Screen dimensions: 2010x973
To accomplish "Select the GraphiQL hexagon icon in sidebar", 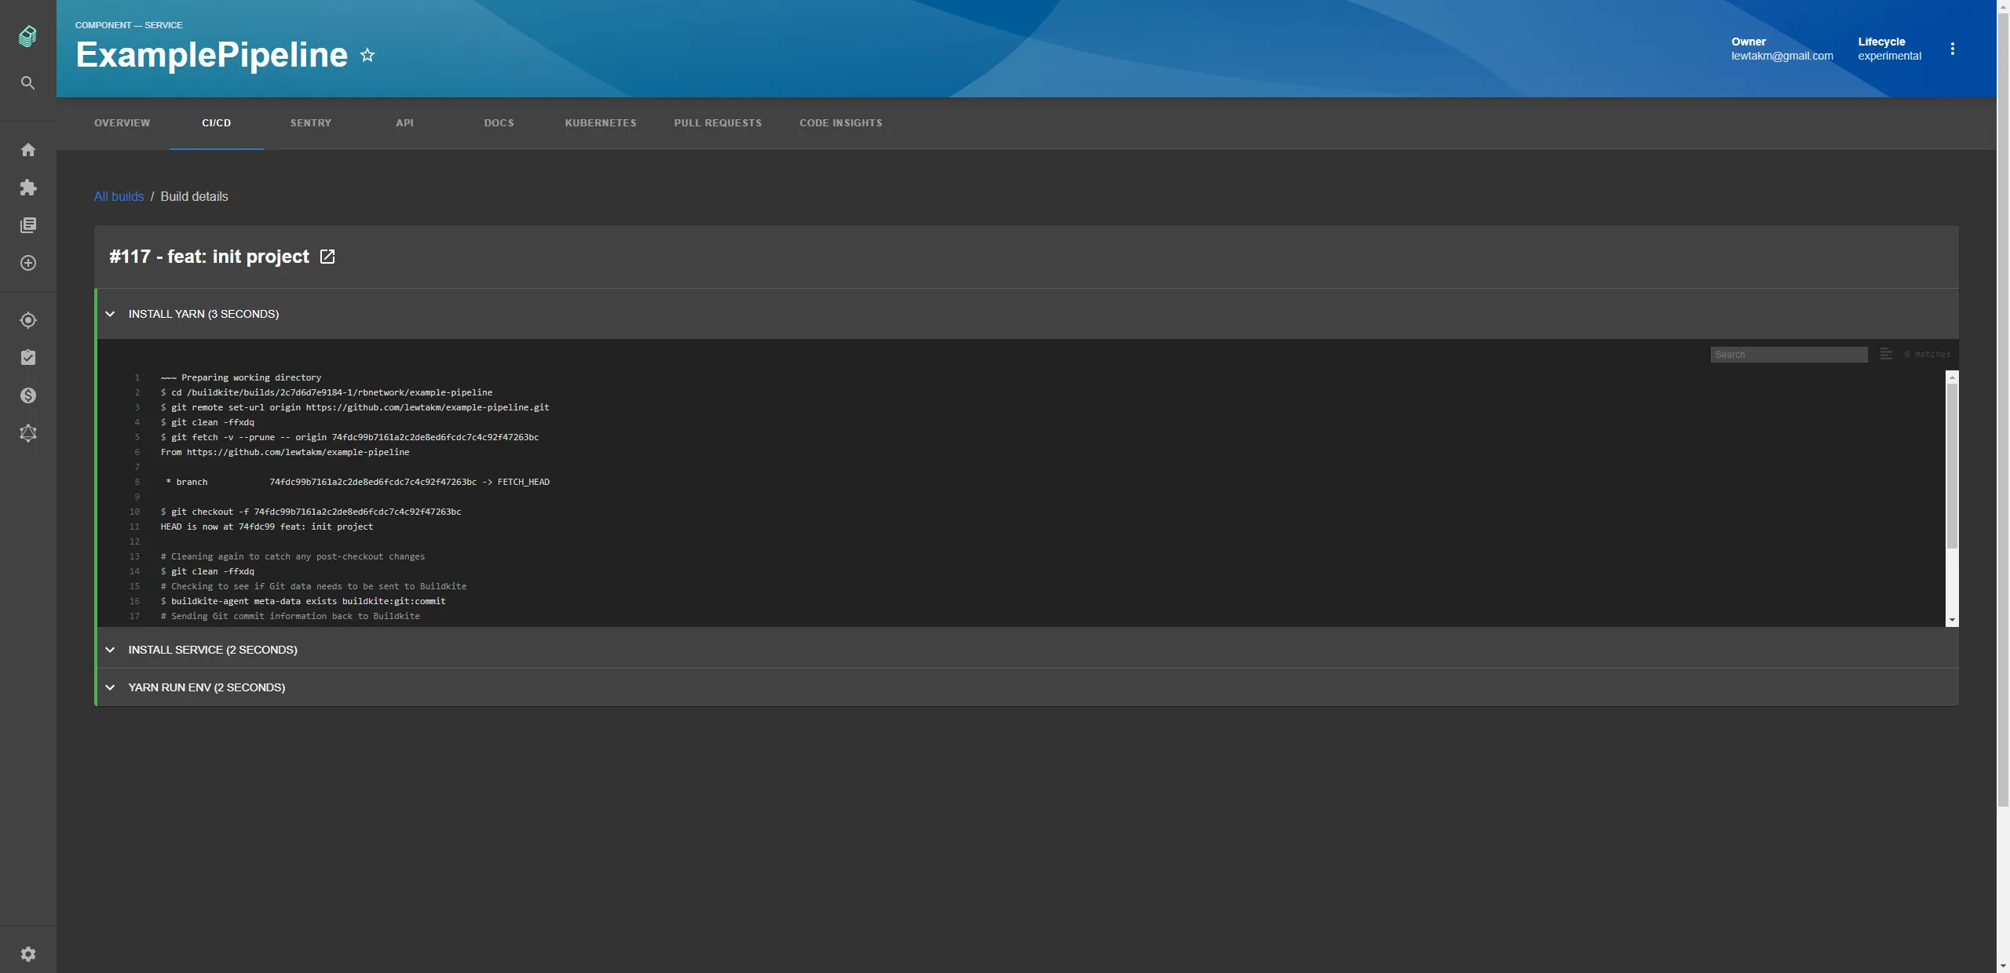I will (28, 432).
